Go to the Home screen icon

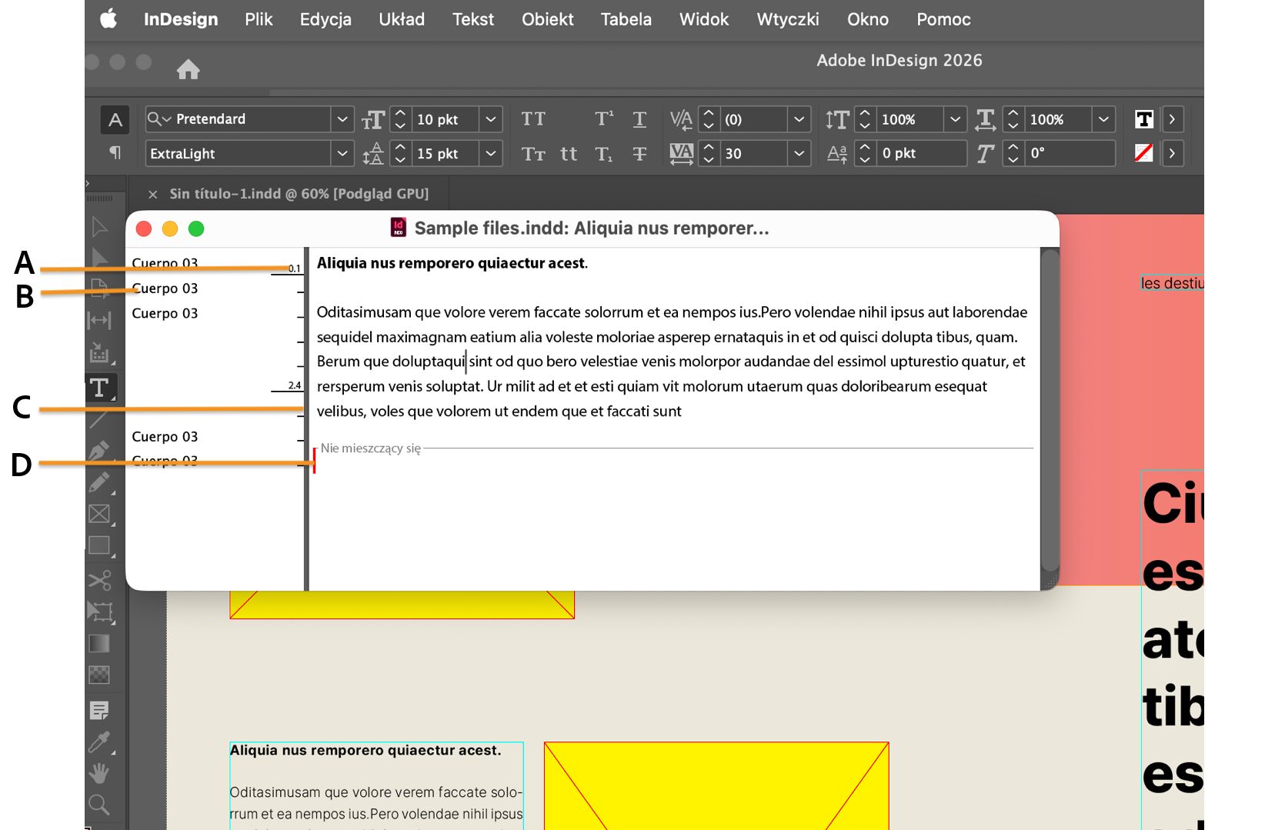188,70
